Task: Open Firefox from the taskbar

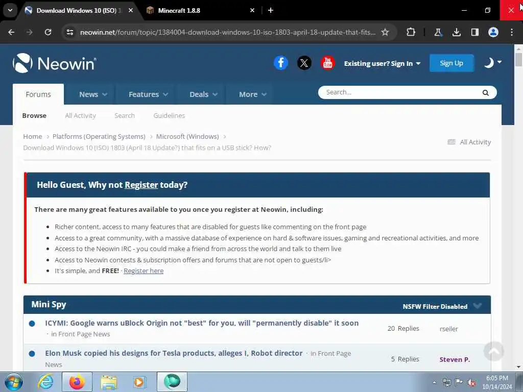Action: [x=77, y=382]
